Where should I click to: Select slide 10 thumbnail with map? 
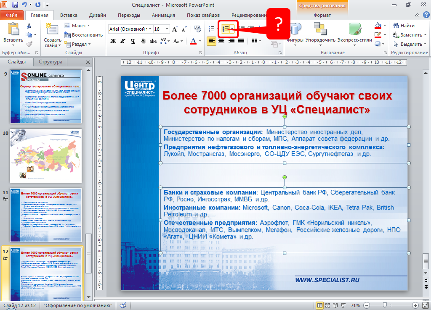coord(46,150)
